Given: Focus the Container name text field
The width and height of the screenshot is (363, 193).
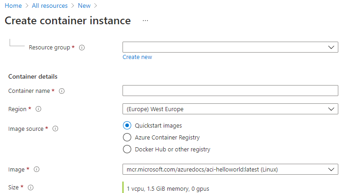Looking at the screenshot, I should [x=230, y=91].
